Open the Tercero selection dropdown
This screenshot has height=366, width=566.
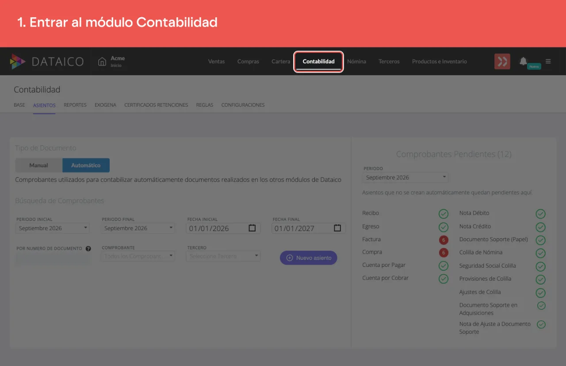[x=223, y=256]
